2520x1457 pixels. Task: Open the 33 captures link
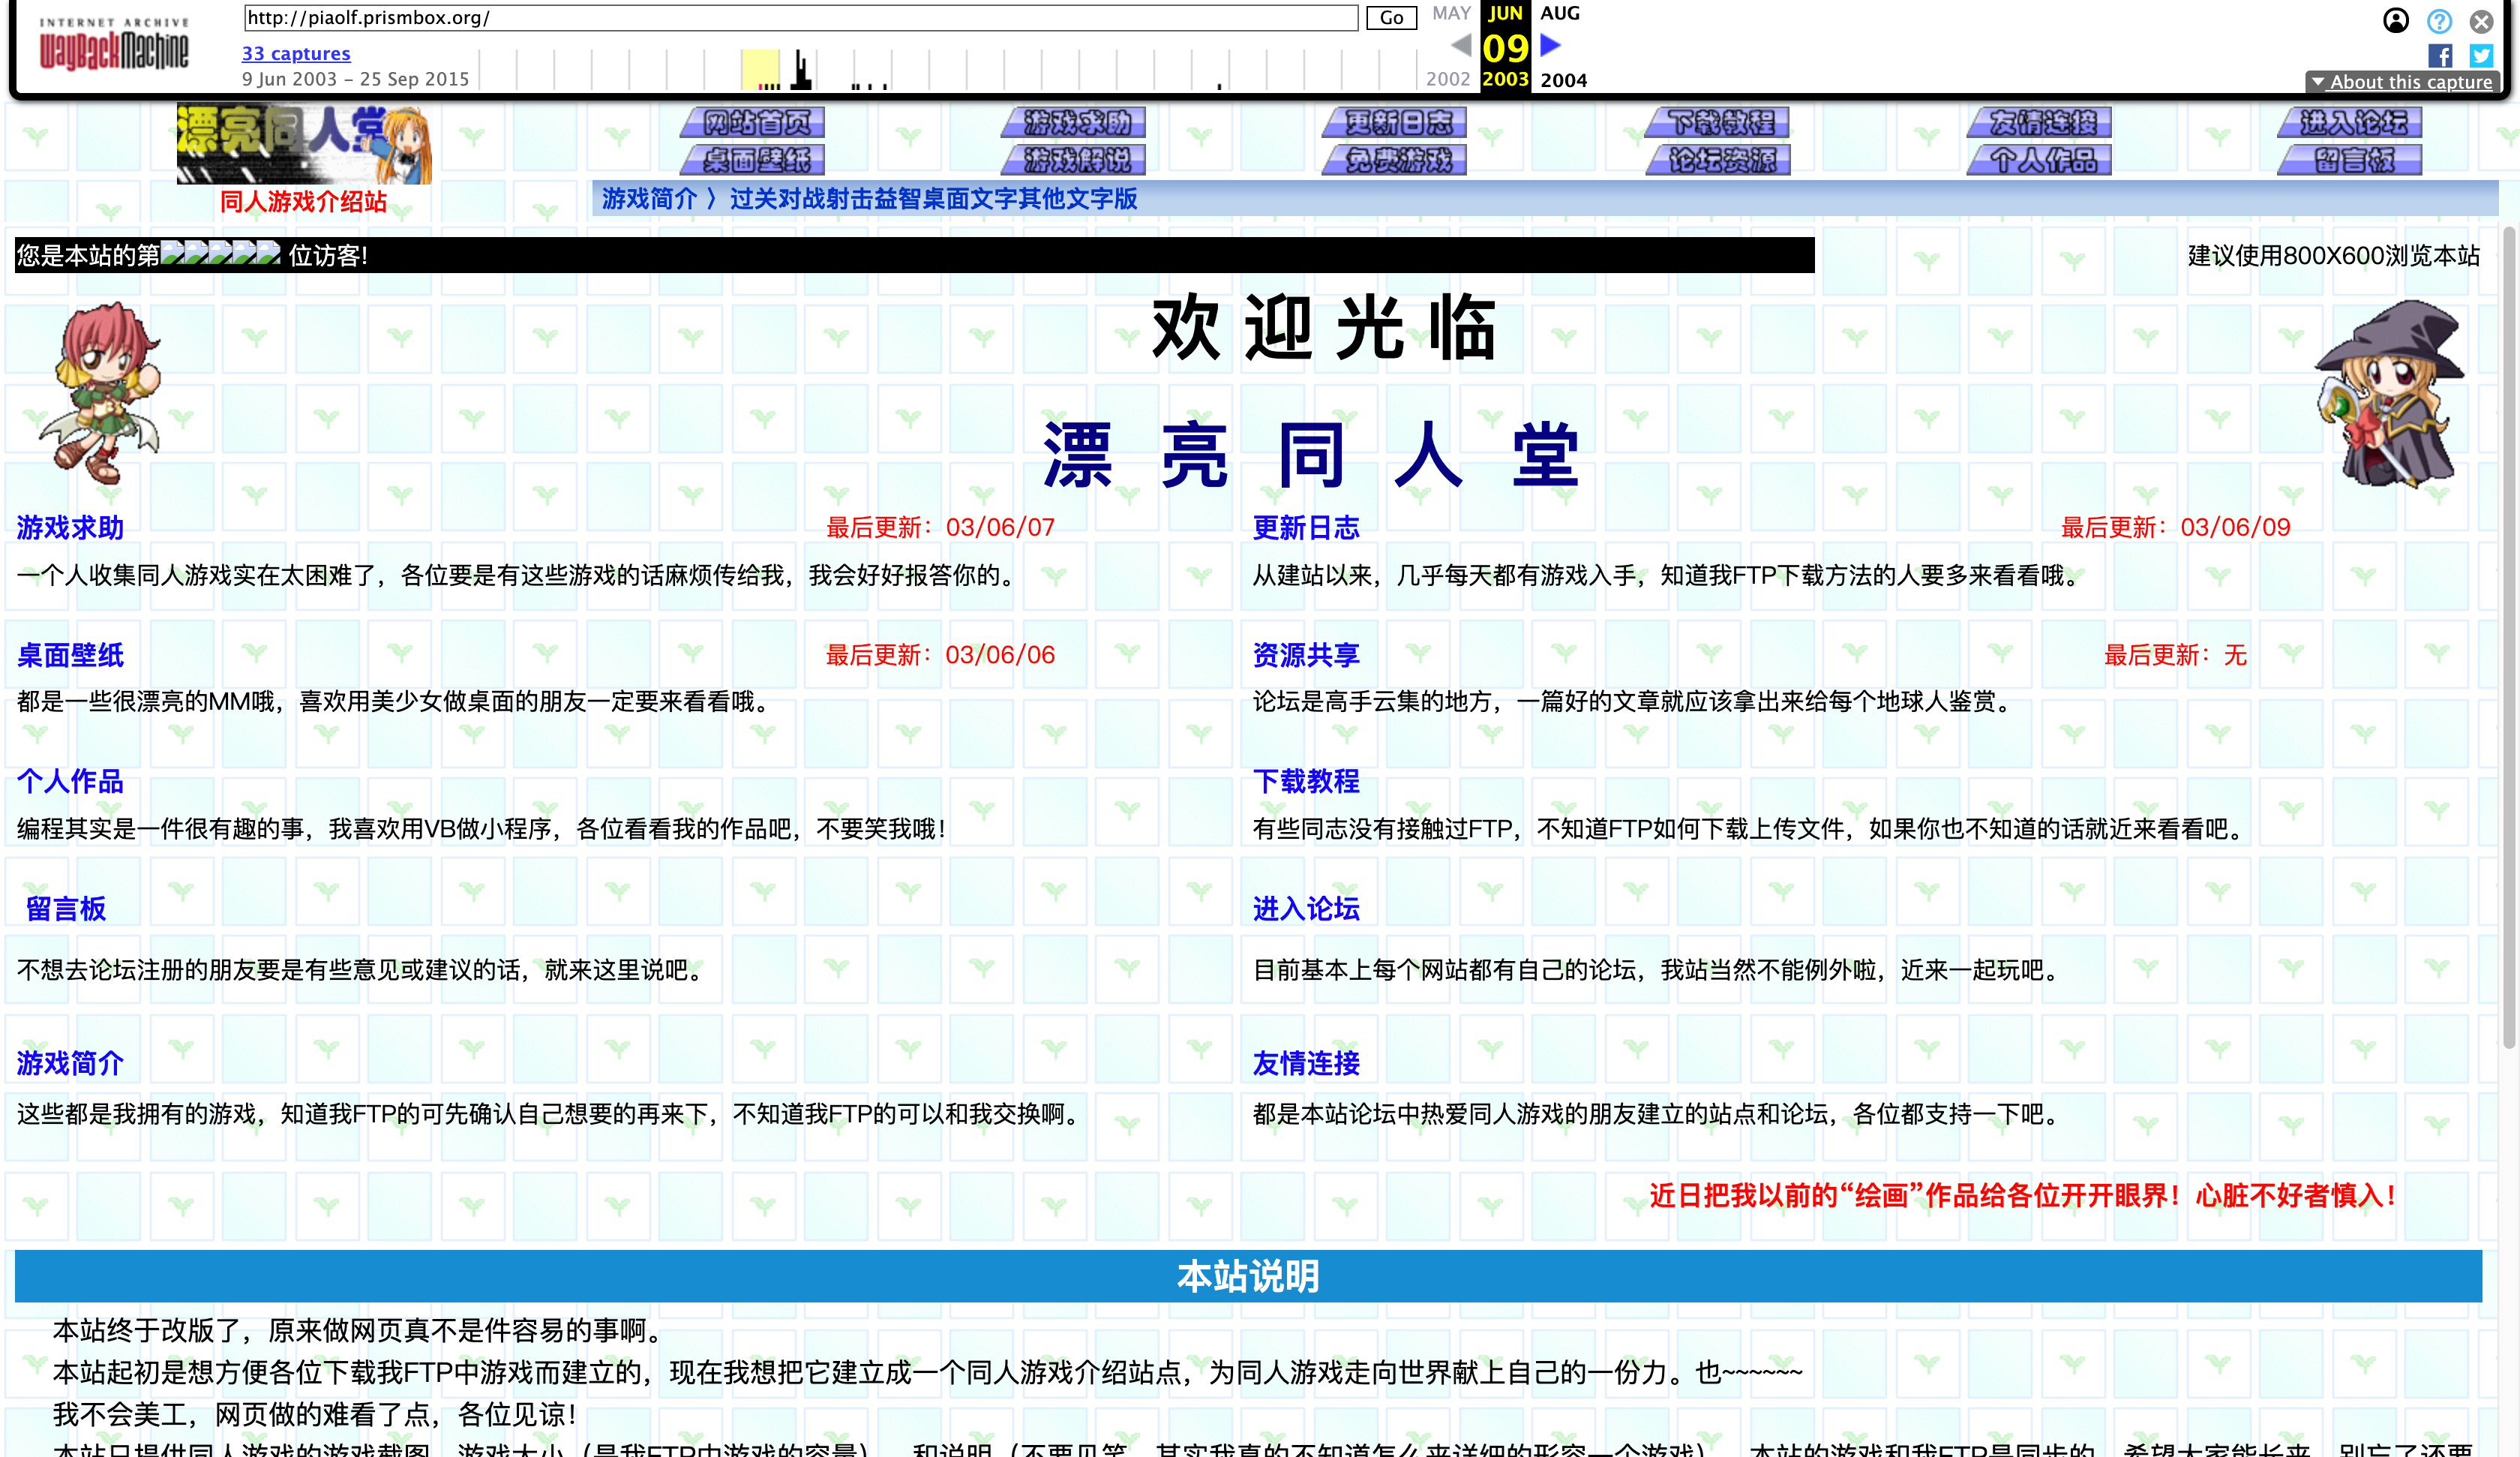pyautogui.click(x=296, y=53)
